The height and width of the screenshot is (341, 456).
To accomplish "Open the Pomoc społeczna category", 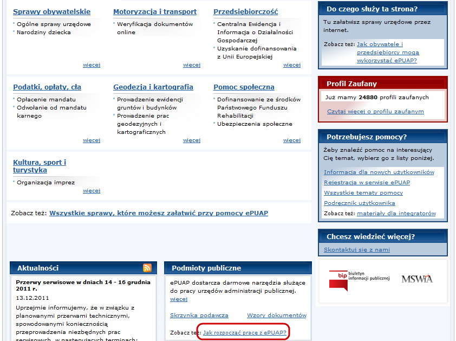I will (x=244, y=87).
